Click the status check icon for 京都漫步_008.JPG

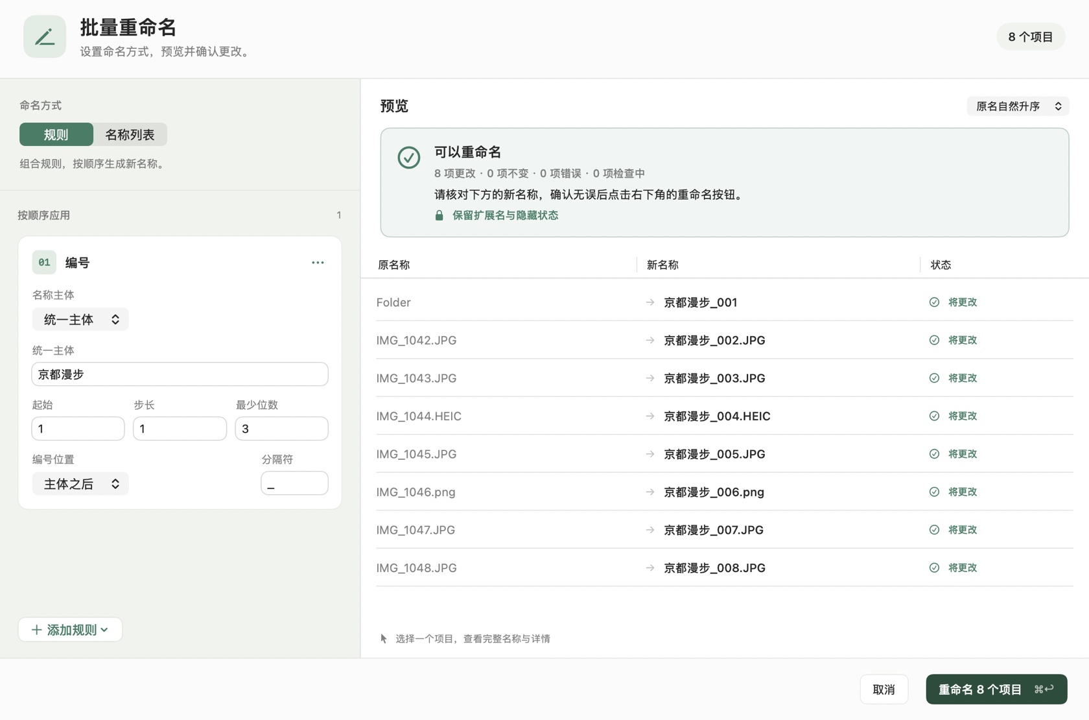tap(934, 568)
